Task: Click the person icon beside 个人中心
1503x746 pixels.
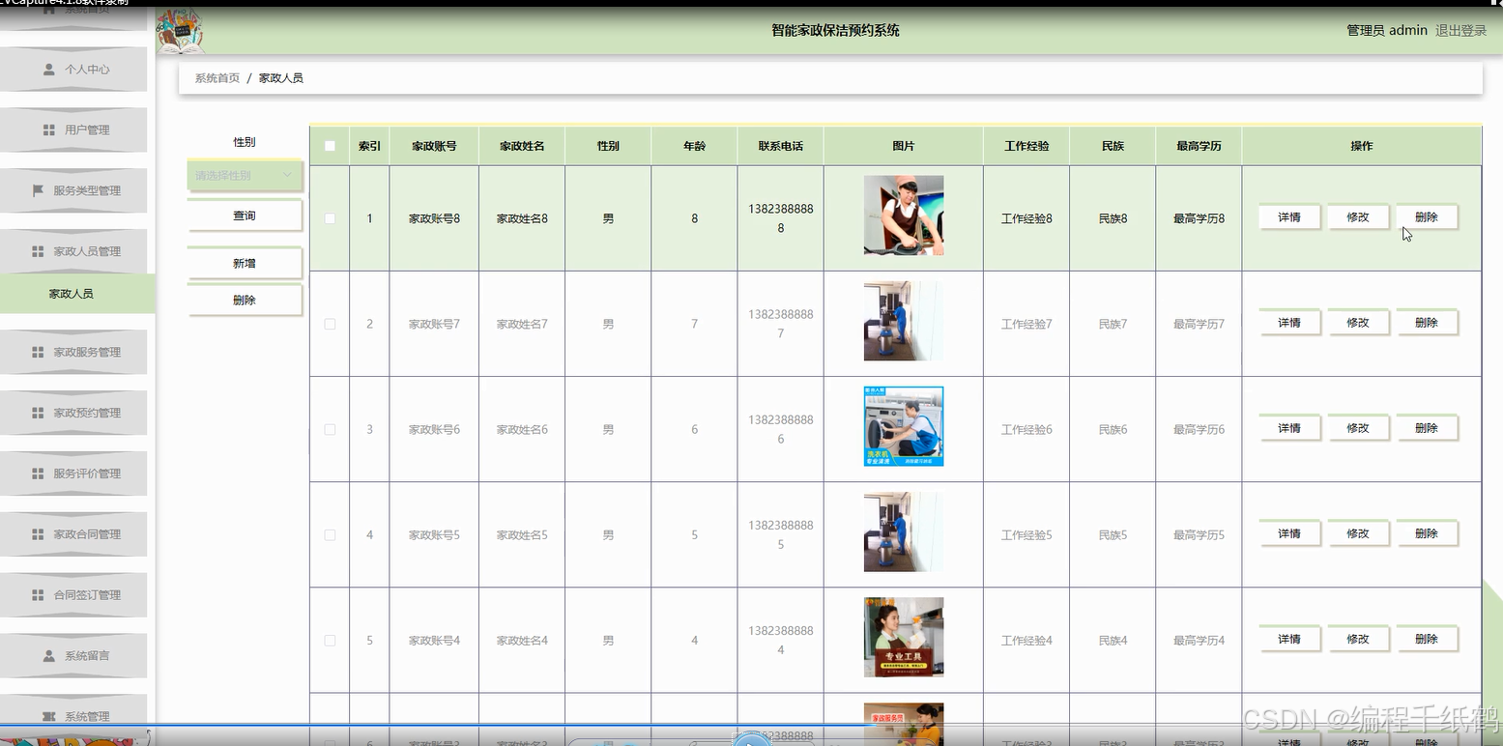Action: (49, 70)
